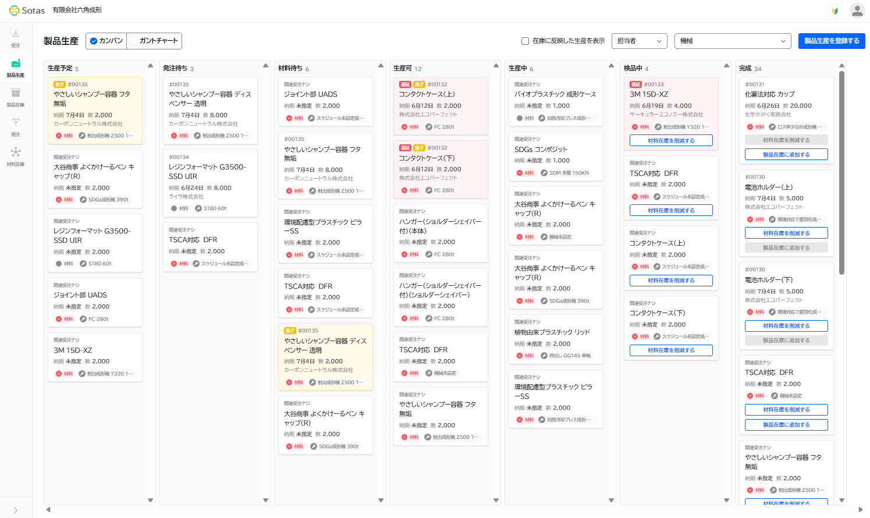Screen dimensions: 870x518
Task: Open the 化審法対応 カップ card title
Action: [x=769, y=94]
